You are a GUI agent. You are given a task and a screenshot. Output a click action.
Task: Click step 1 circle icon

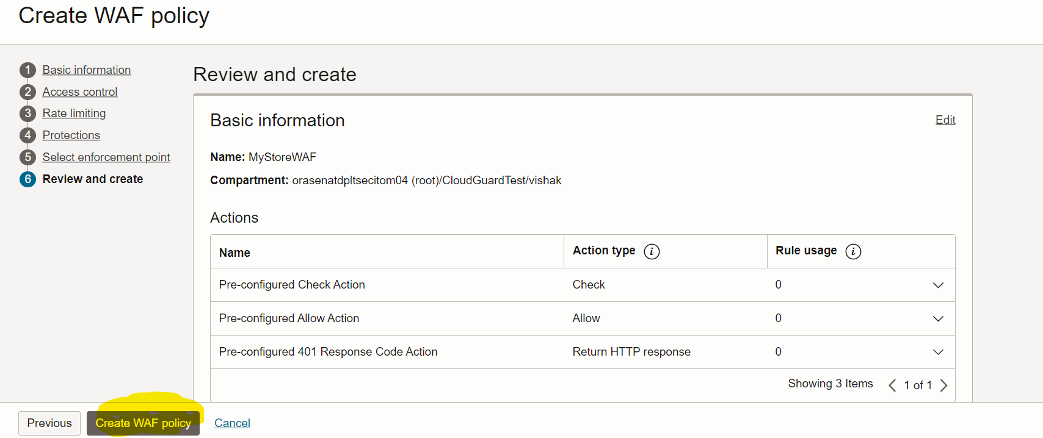pos(27,70)
